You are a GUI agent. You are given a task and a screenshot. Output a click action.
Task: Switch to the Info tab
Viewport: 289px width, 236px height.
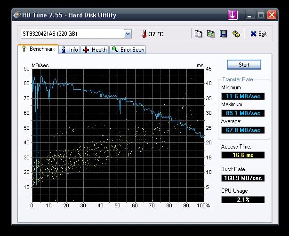[x=69, y=50]
